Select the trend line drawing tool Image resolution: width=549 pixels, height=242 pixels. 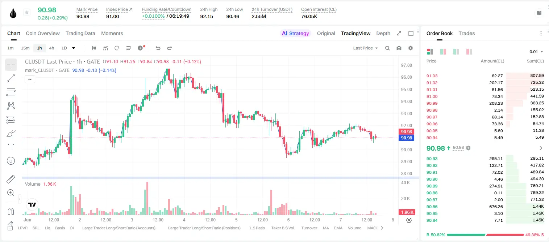tap(11, 78)
